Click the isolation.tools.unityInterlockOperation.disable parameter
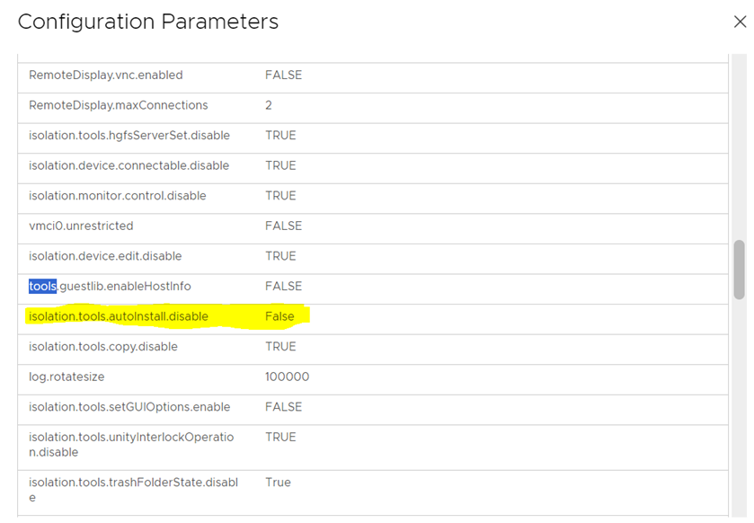Image resolution: width=754 pixels, height=523 pixels. 130,442
